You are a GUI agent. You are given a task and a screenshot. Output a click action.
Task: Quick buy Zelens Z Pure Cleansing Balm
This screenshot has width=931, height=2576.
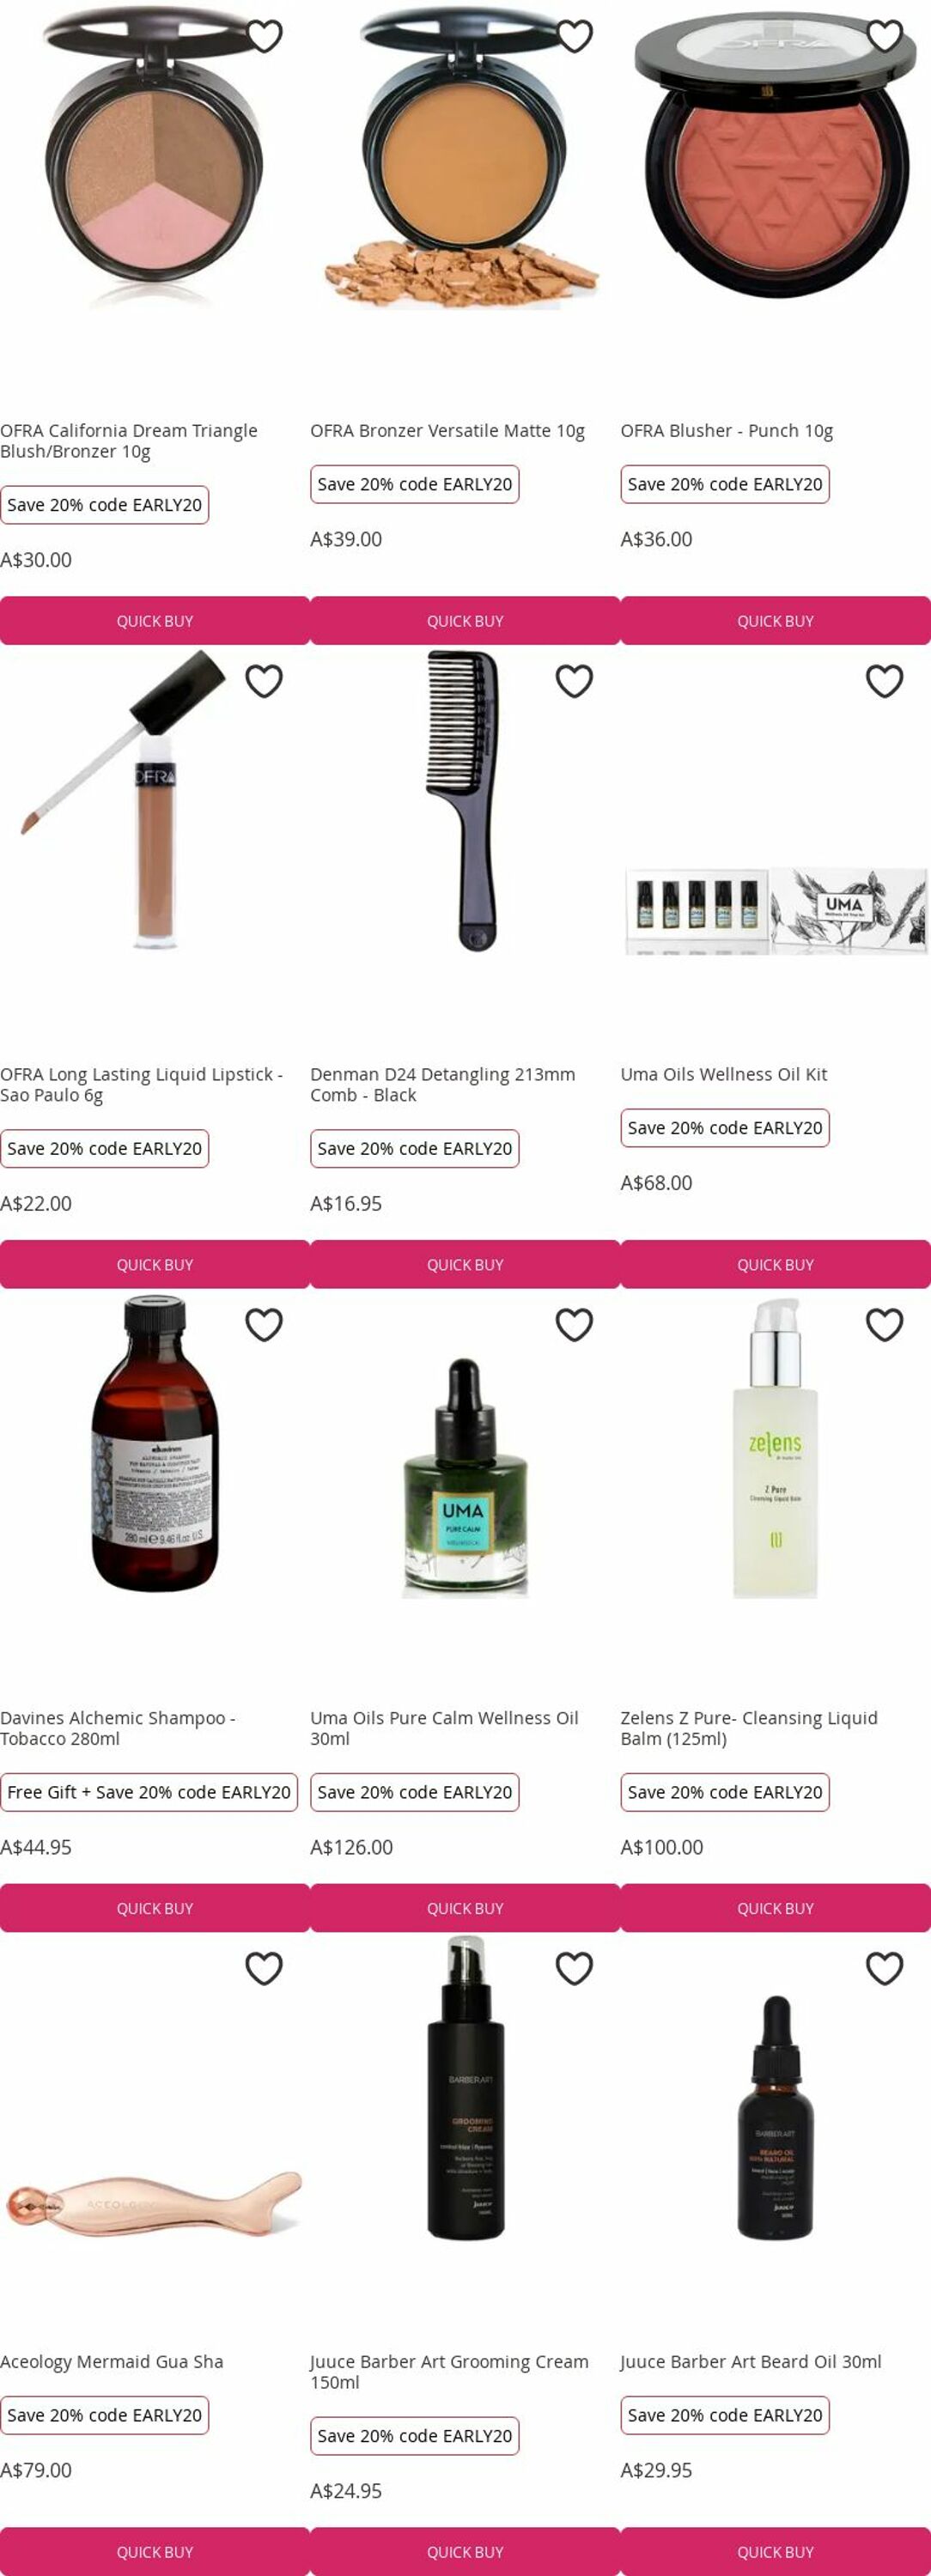pyautogui.click(x=776, y=1909)
